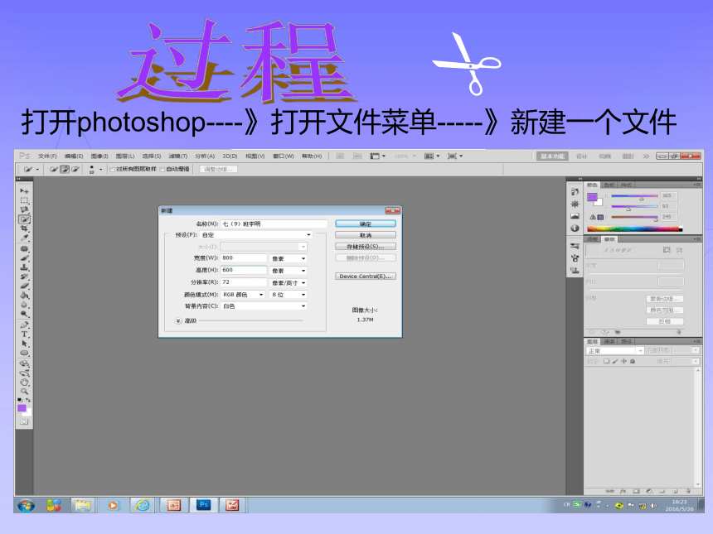
Task: Open the 预设(P) preset dropdown
Action: coord(256,235)
